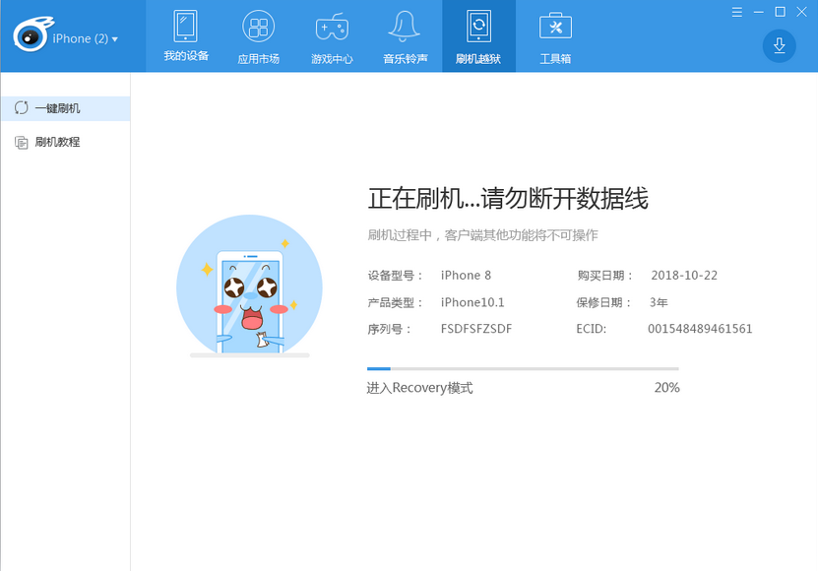Click the flashing progress bar

tap(523, 368)
